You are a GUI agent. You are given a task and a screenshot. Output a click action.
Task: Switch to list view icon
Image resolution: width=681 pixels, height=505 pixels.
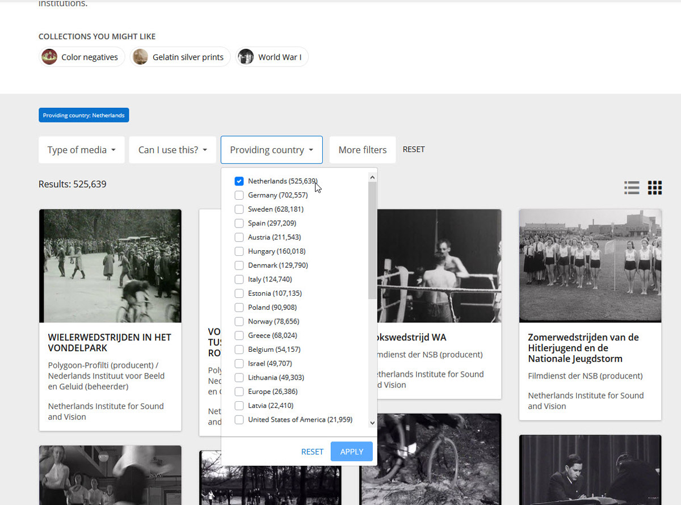pos(632,188)
